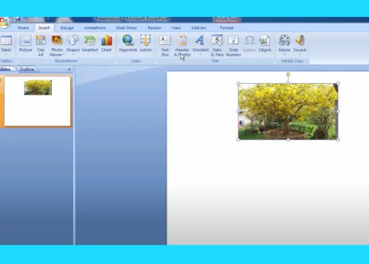369x264 pixels.
Task: Open the Review tab
Action: point(154,28)
